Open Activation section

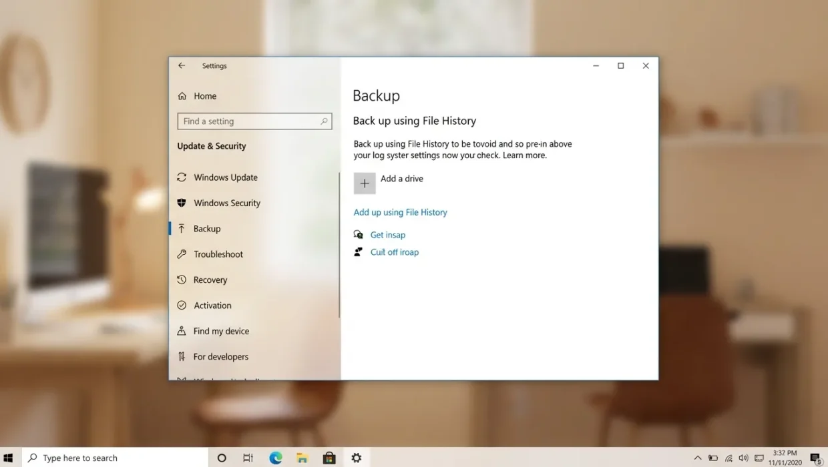coord(212,306)
